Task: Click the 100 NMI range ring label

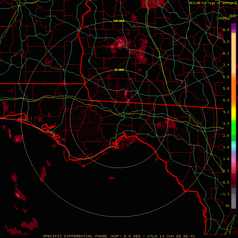Action: (119, 21)
